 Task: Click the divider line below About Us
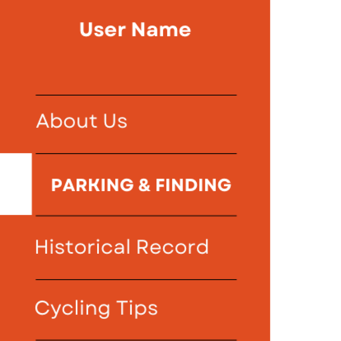(x=136, y=154)
